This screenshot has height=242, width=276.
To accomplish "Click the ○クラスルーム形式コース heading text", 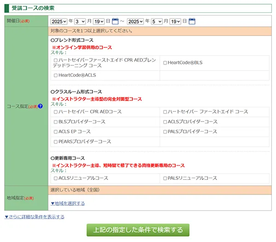I will pyautogui.click(x=76, y=92).
